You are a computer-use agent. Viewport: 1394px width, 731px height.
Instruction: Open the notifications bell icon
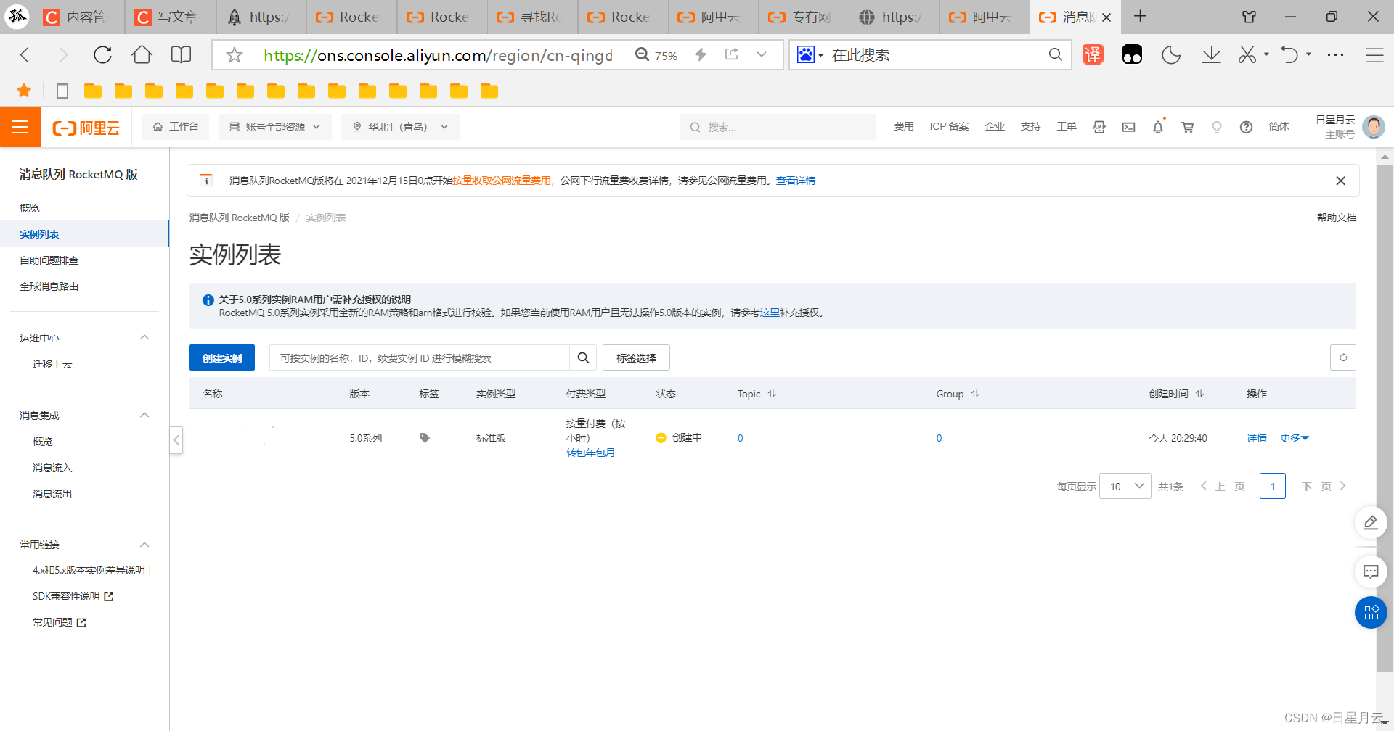pyautogui.click(x=1158, y=127)
